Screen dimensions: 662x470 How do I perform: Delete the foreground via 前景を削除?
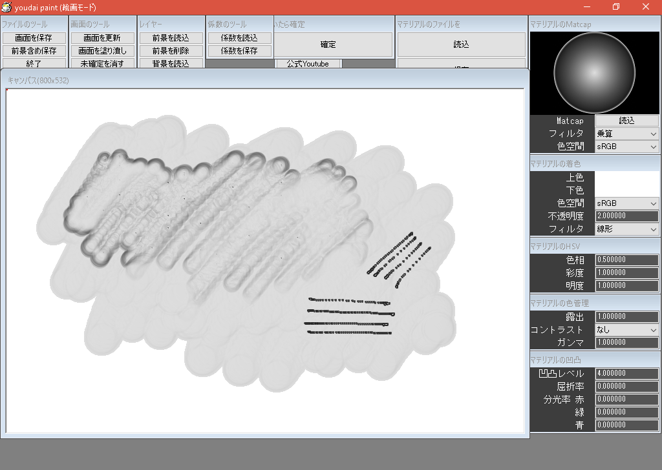[169, 50]
